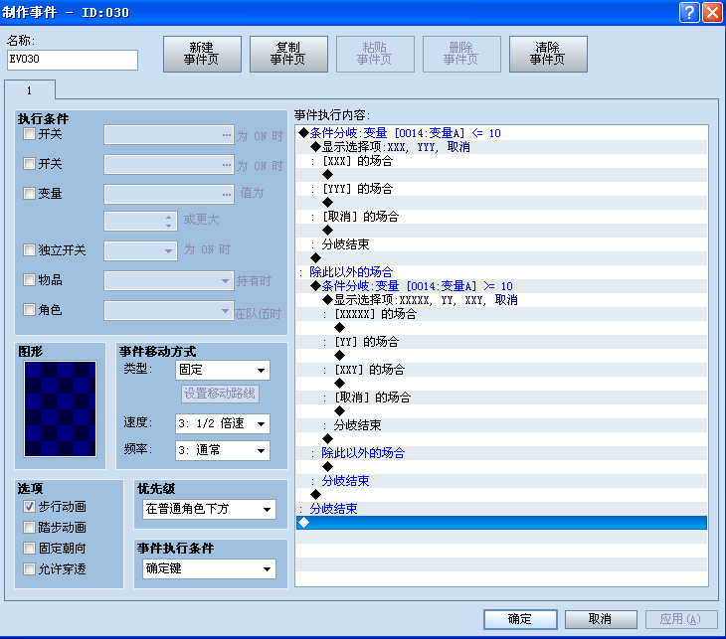Select the [YY] 的场合 line
726x639 pixels.
pyautogui.click(x=501, y=342)
